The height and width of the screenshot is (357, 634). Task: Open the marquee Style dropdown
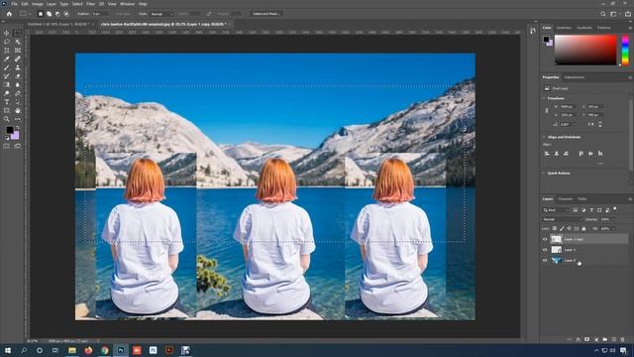point(161,14)
